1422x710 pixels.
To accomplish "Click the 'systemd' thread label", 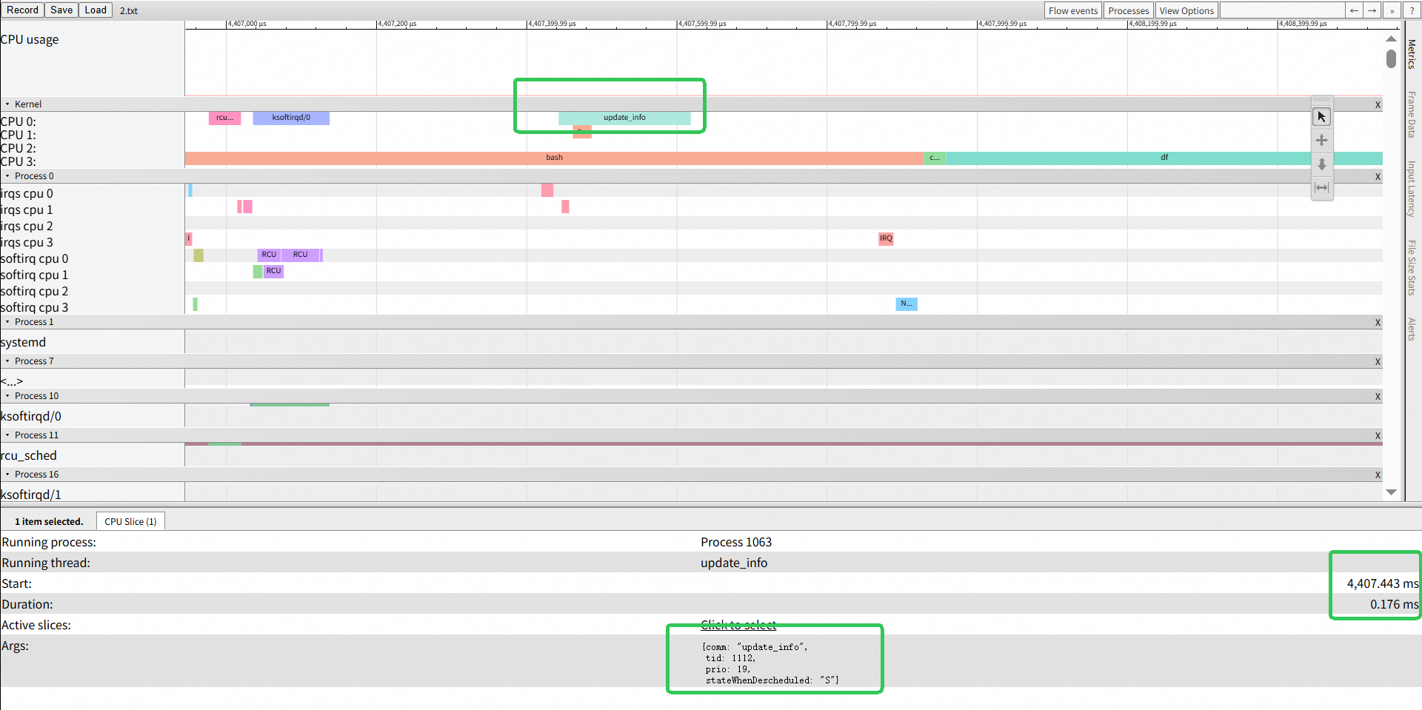I will tap(23, 342).
